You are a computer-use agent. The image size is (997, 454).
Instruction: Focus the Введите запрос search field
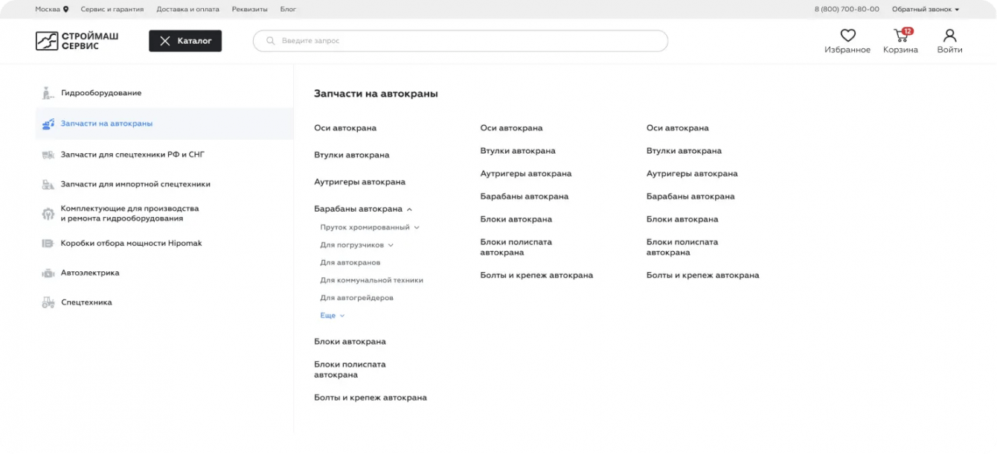click(x=461, y=41)
